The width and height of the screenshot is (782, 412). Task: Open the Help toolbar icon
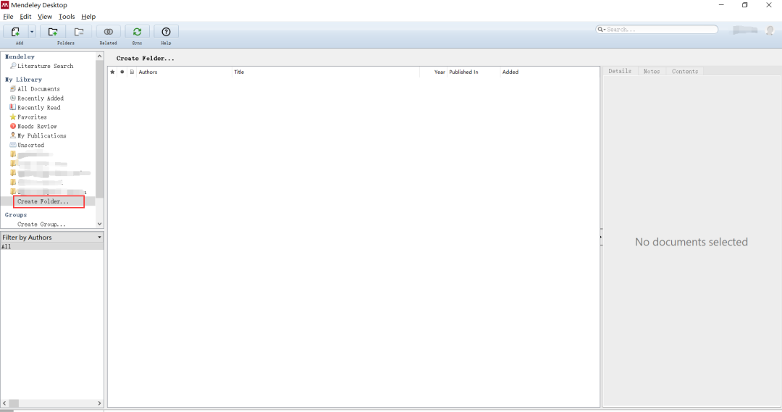(166, 31)
